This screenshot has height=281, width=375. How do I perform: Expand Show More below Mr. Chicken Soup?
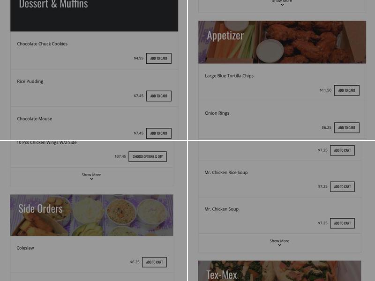(x=279, y=243)
